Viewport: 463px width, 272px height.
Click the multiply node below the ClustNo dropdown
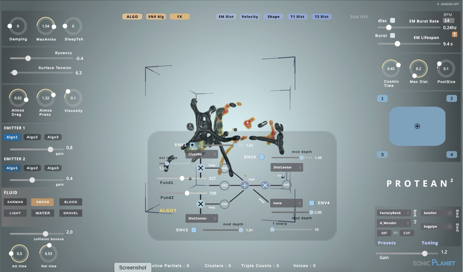pos(201,168)
